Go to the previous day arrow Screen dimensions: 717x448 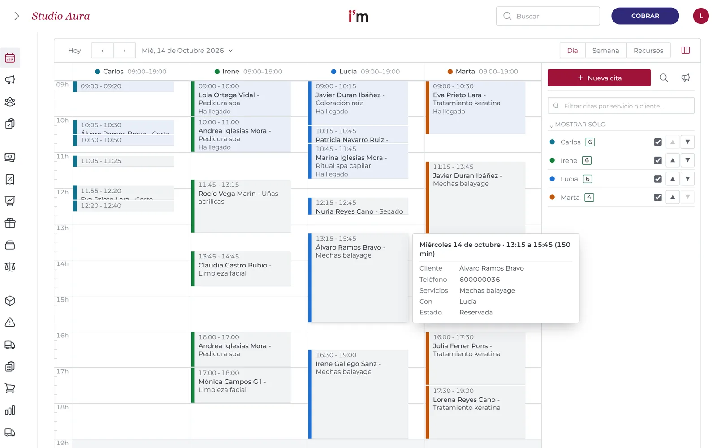(102, 50)
